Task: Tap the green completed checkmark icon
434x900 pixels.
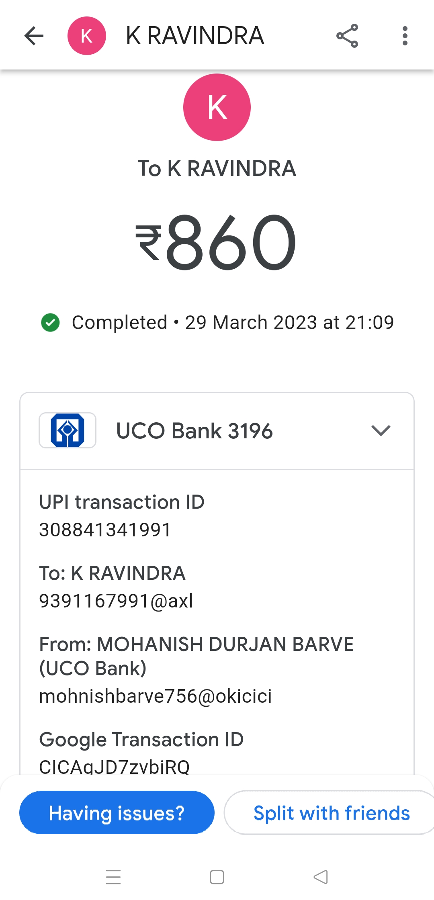Action: coord(50,323)
